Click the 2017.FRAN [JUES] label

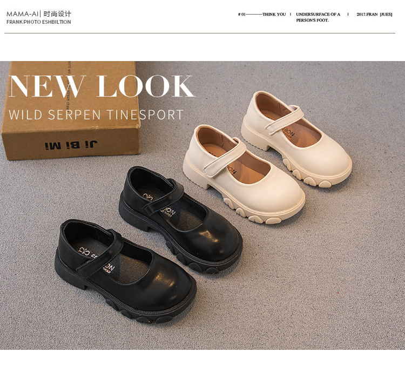pos(374,15)
